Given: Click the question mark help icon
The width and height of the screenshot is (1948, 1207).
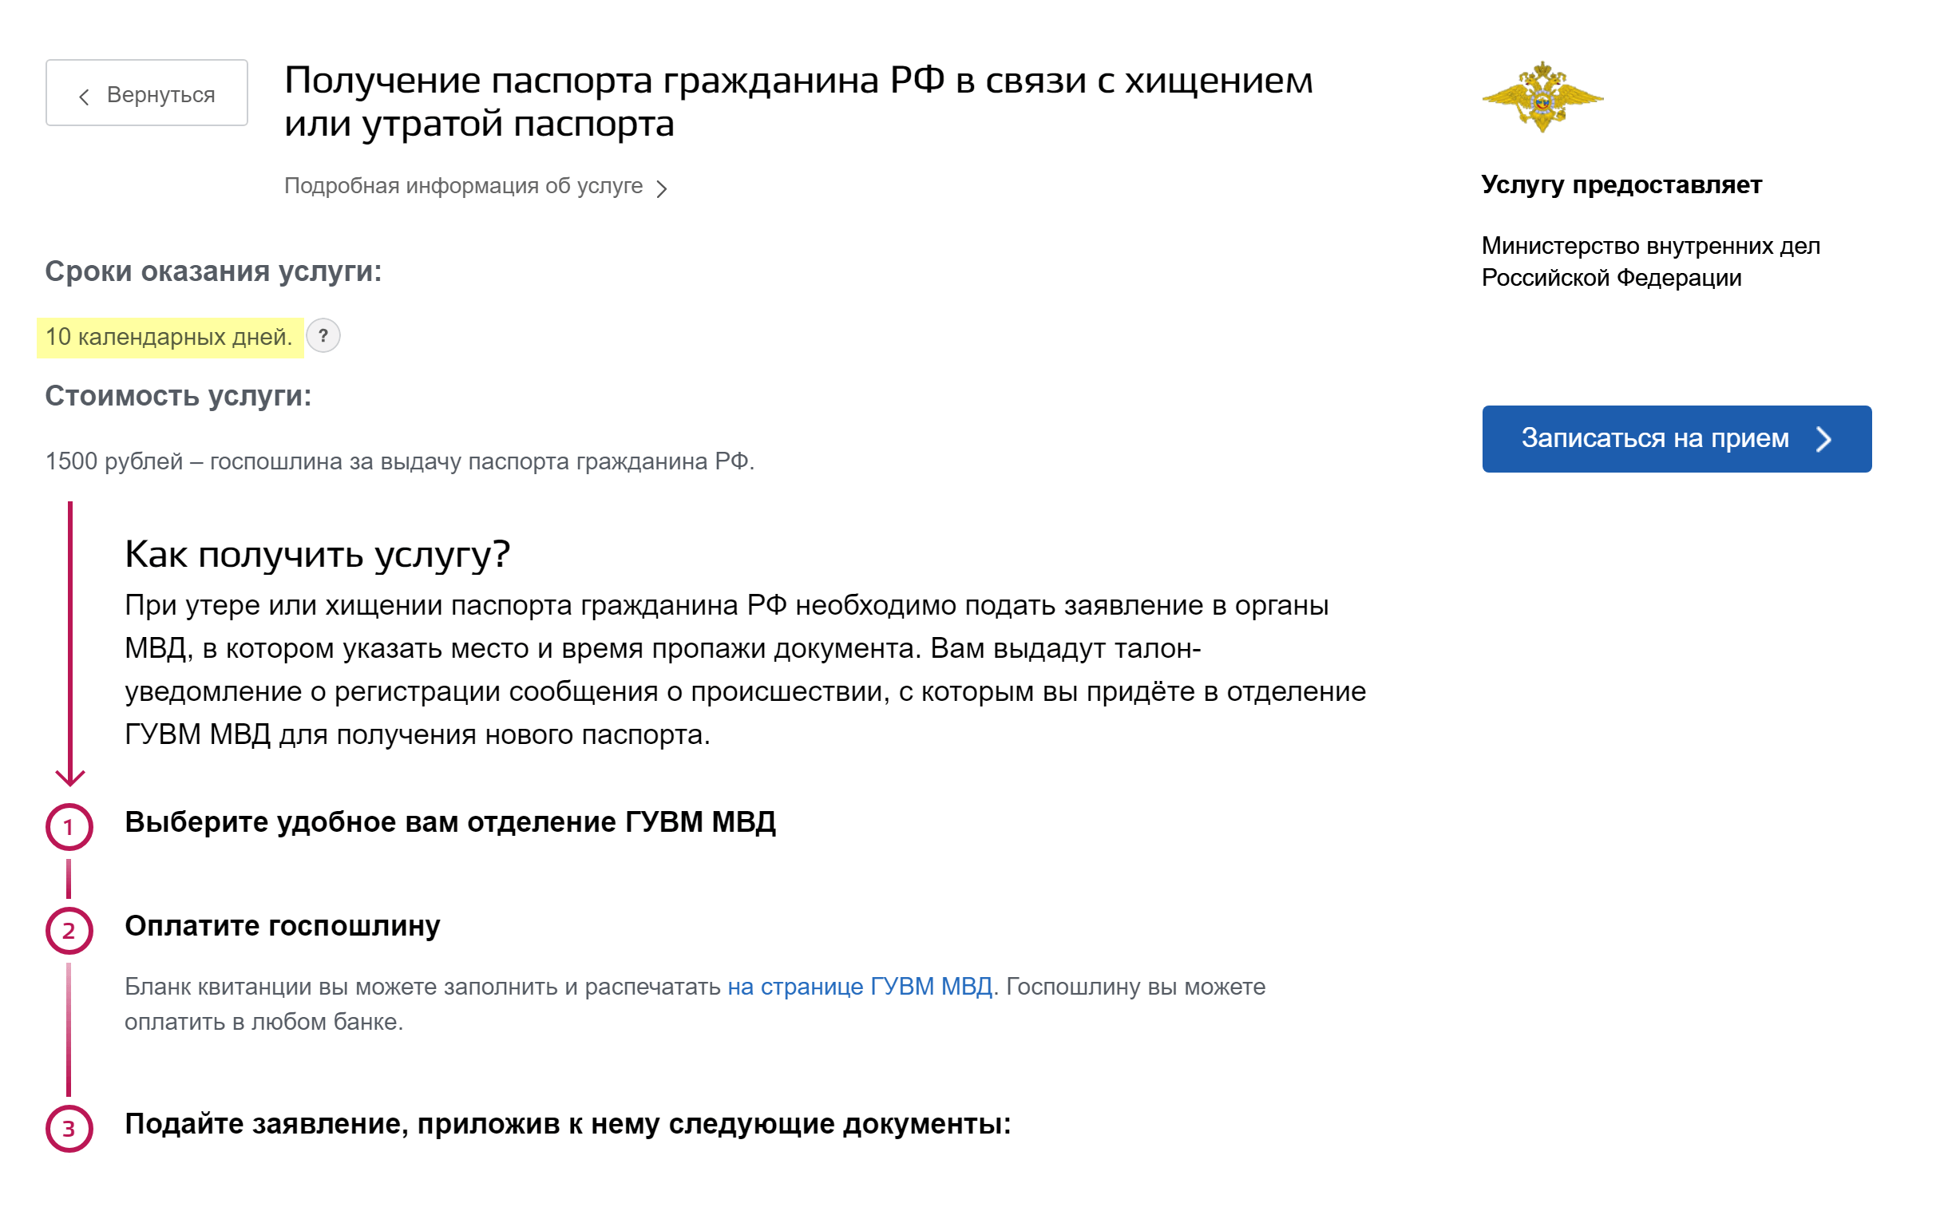Looking at the screenshot, I should [323, 336].
